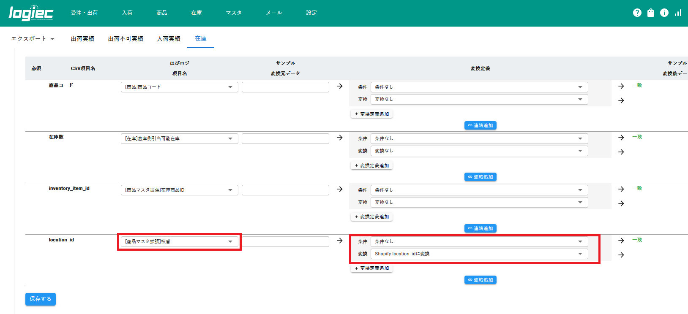Click the 保存する button
This screenshot has width=688, height=314.
pyautogui.click(x=41, y=299)
